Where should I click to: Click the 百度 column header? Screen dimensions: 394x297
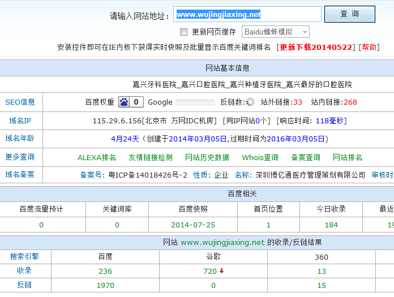[105, 257]
